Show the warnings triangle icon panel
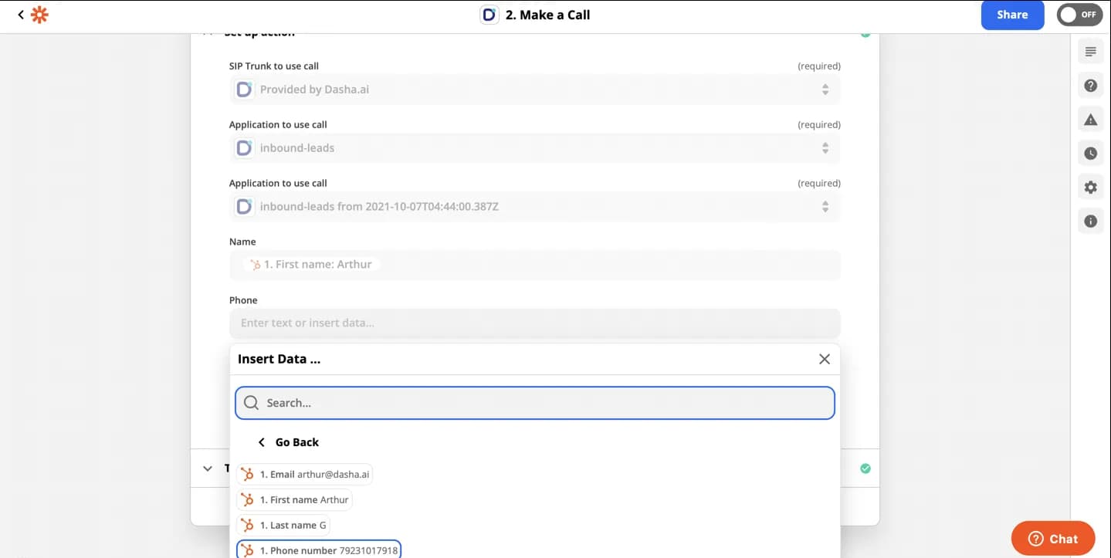1111x558 pixels. point(1090,120)
